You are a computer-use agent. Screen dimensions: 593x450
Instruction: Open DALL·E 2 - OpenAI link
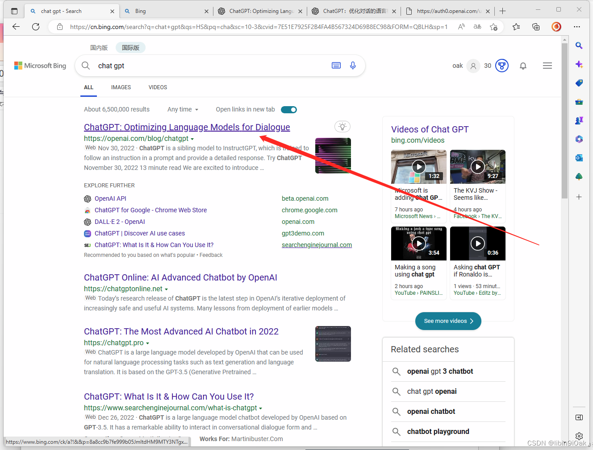coord(120,222)
